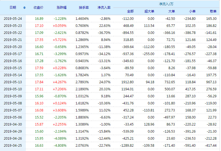Screen dimensions: 221x151
Task: Click the 净流入率 column header
Action: (104, 7)
